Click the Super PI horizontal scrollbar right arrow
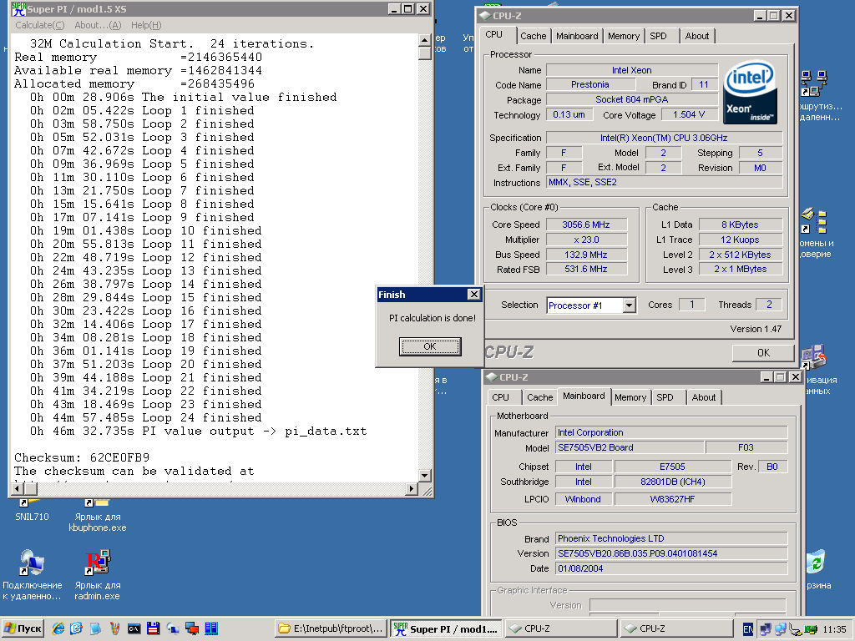Viewport: 855px width, 641px height. point(412,488)
